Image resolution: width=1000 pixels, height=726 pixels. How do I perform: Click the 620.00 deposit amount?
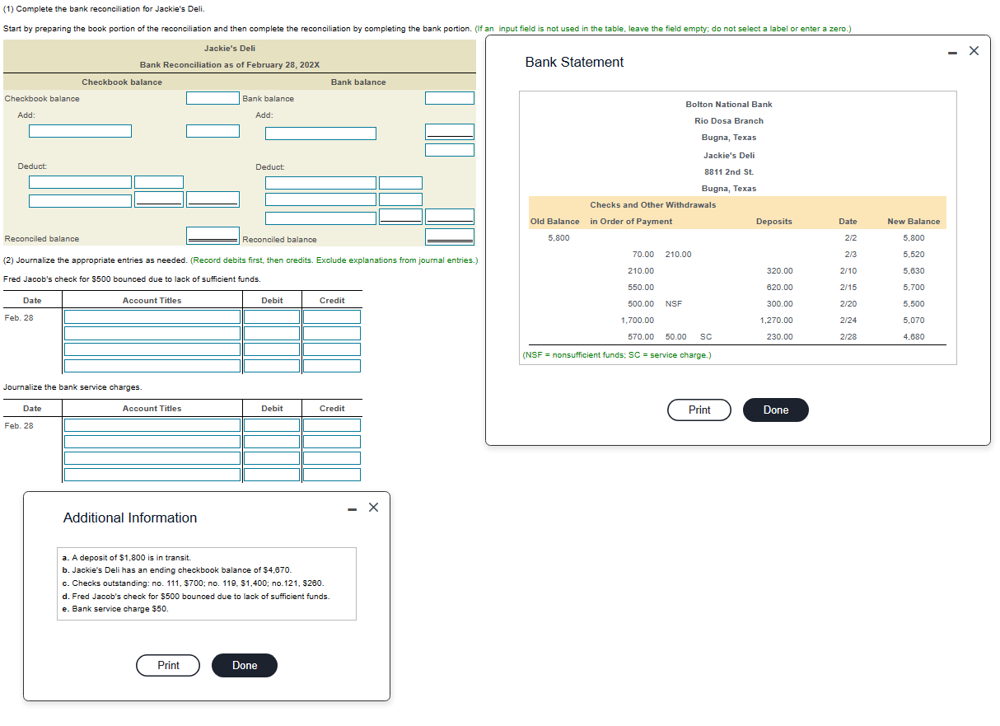pyautogui.click(x=780, y=288)
